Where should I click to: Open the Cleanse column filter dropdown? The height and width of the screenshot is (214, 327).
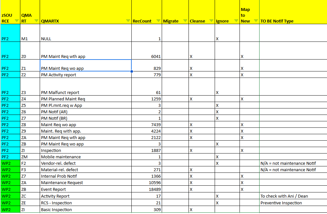[211, 21]
